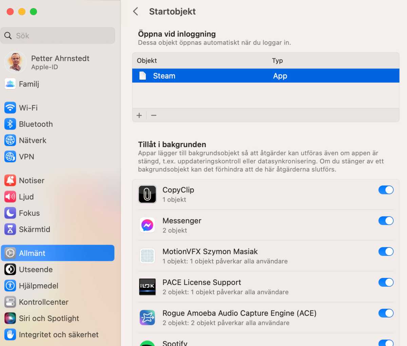Open the Utseende appearance icon
This screenshot has height=346, width=407.
(10, 269)
